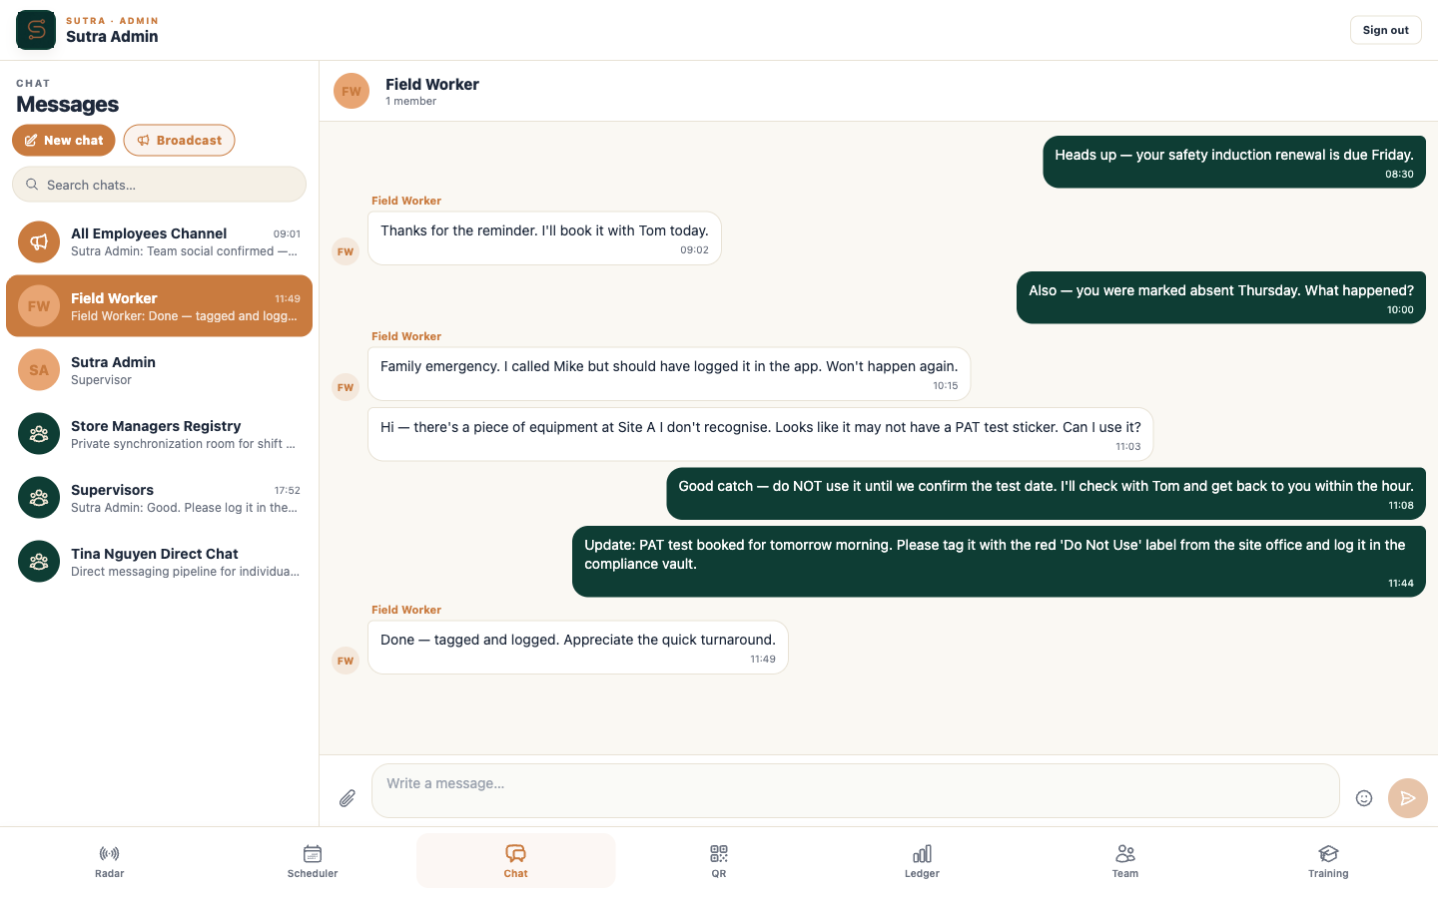Click the FW avatar in the chat header
The image size is (1438, 898).
point(352,91)
